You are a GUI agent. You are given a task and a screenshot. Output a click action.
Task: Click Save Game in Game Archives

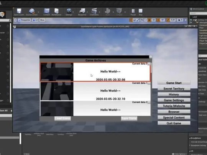tap(129, 118)
